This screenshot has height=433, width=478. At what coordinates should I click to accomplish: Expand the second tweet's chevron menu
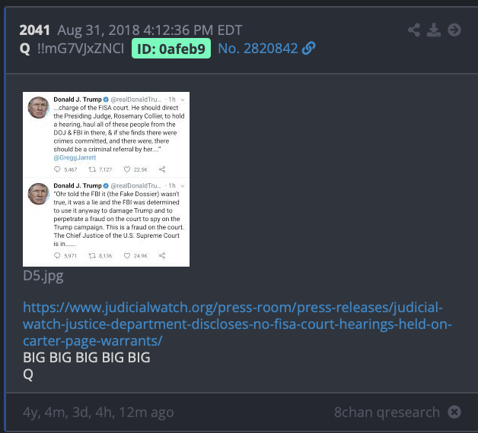coord(183,185)
